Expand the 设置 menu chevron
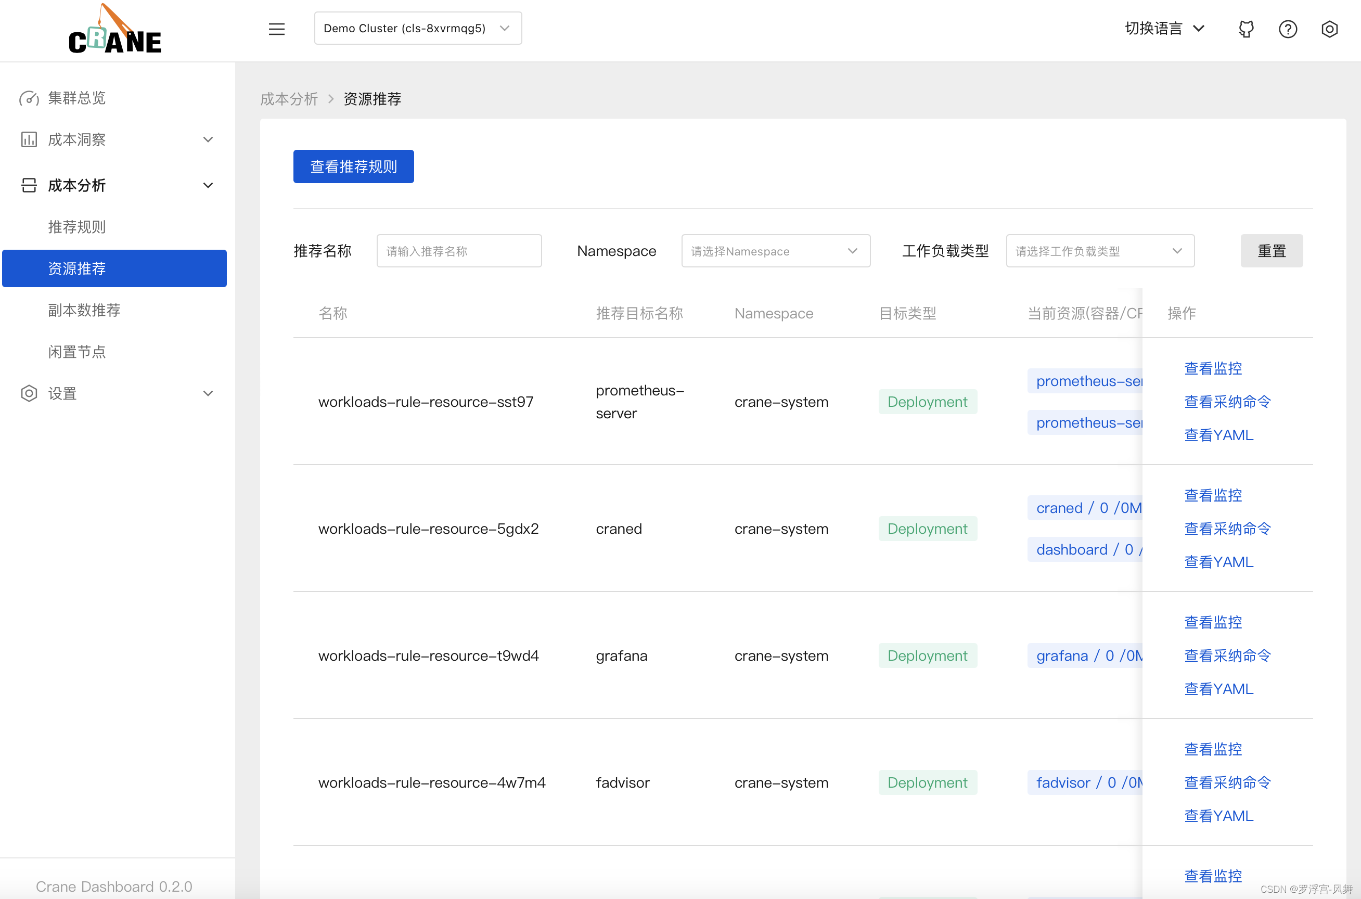Viewport: 1361px width, 899px height. pyautogui.click(x=208, y=393)
